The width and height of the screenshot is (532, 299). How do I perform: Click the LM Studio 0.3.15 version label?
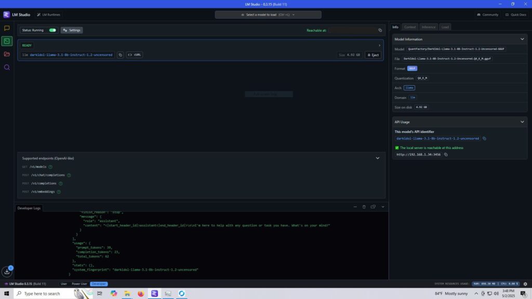coord(27,284)
